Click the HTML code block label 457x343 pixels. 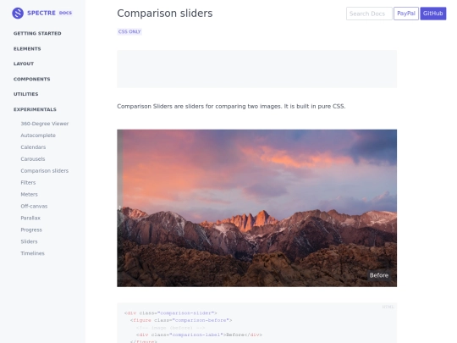388,307
